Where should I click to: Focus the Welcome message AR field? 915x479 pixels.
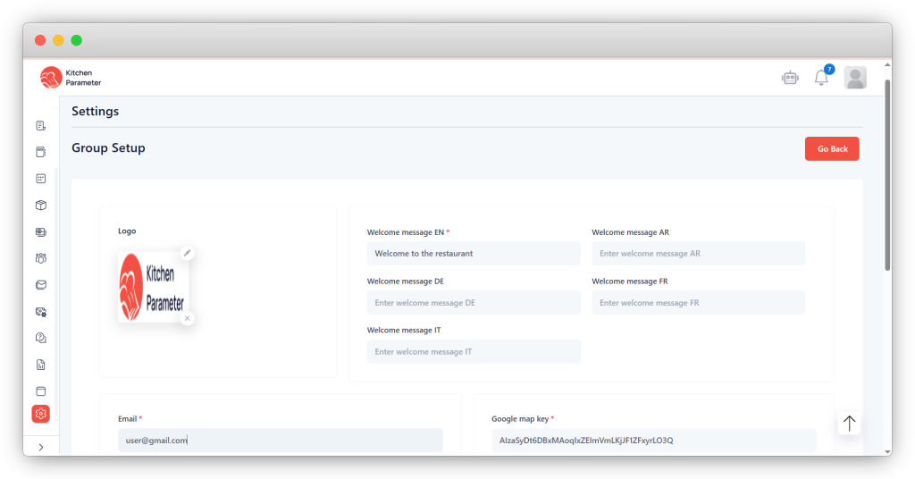click(x=698, y=254)
